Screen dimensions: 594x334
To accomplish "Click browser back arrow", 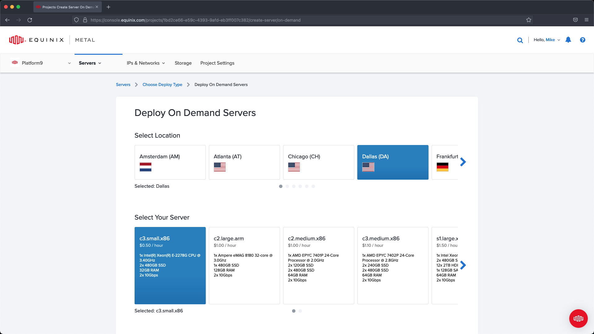I will point(7,20).
